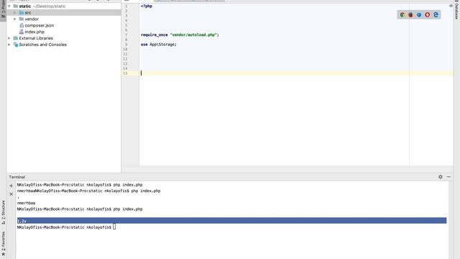The image size is (460, 259).
Task: Click line number 9 in gutter
Action: click(126, 45)
